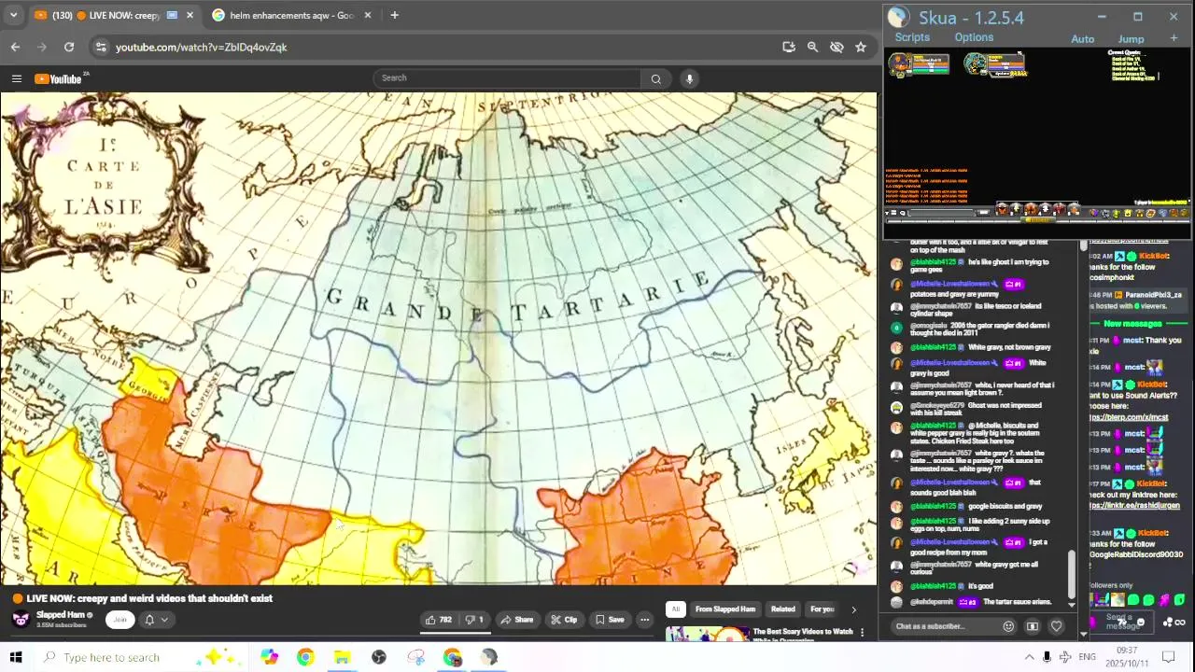Viewport: 1195px width, 672px height.
Task: Send a heart reaction in live chat
Action: (1057, 626)
